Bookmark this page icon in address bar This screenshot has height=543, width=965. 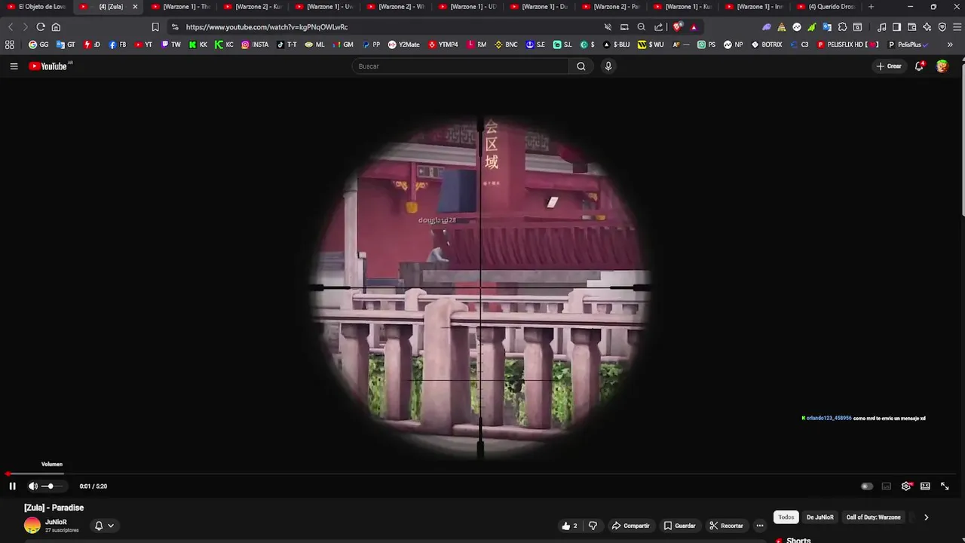(x=155, y=27)
